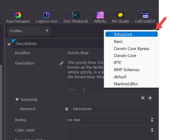This screenshot has height=140, width=170.
Task: Click the Descriptions section header
Action: point(58,44)
